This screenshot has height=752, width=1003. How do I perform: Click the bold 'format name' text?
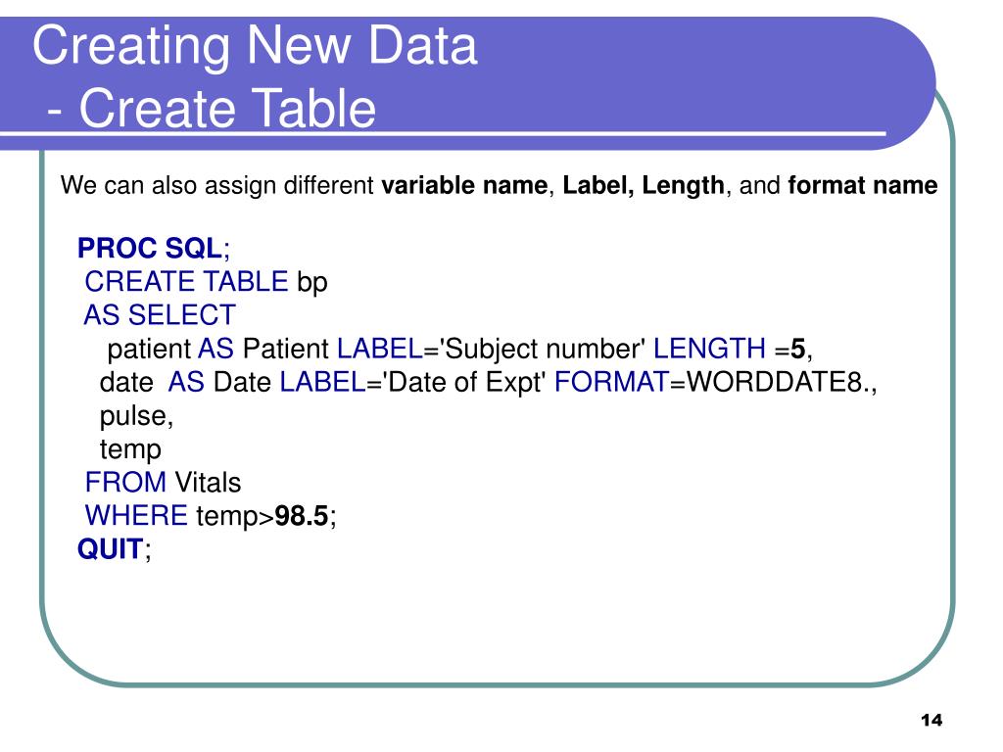pos(862,185)
